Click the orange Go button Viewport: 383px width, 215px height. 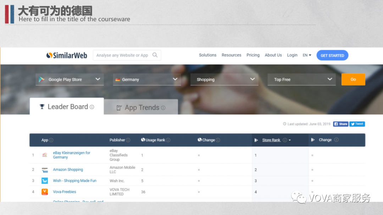tap(353, 79)
